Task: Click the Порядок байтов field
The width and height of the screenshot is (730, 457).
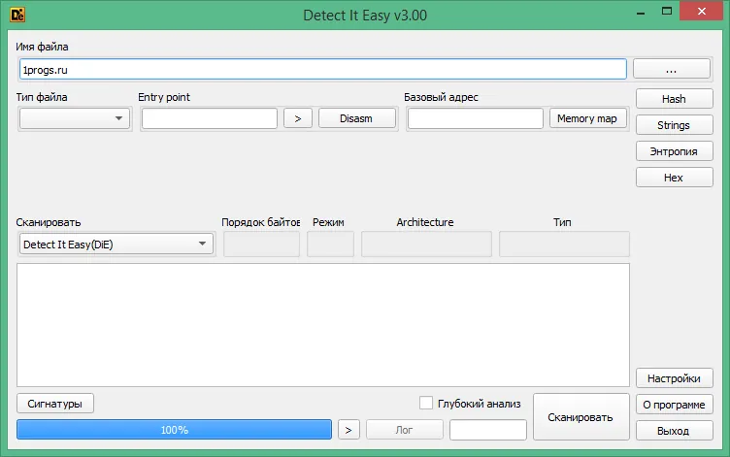Action: 261,244
